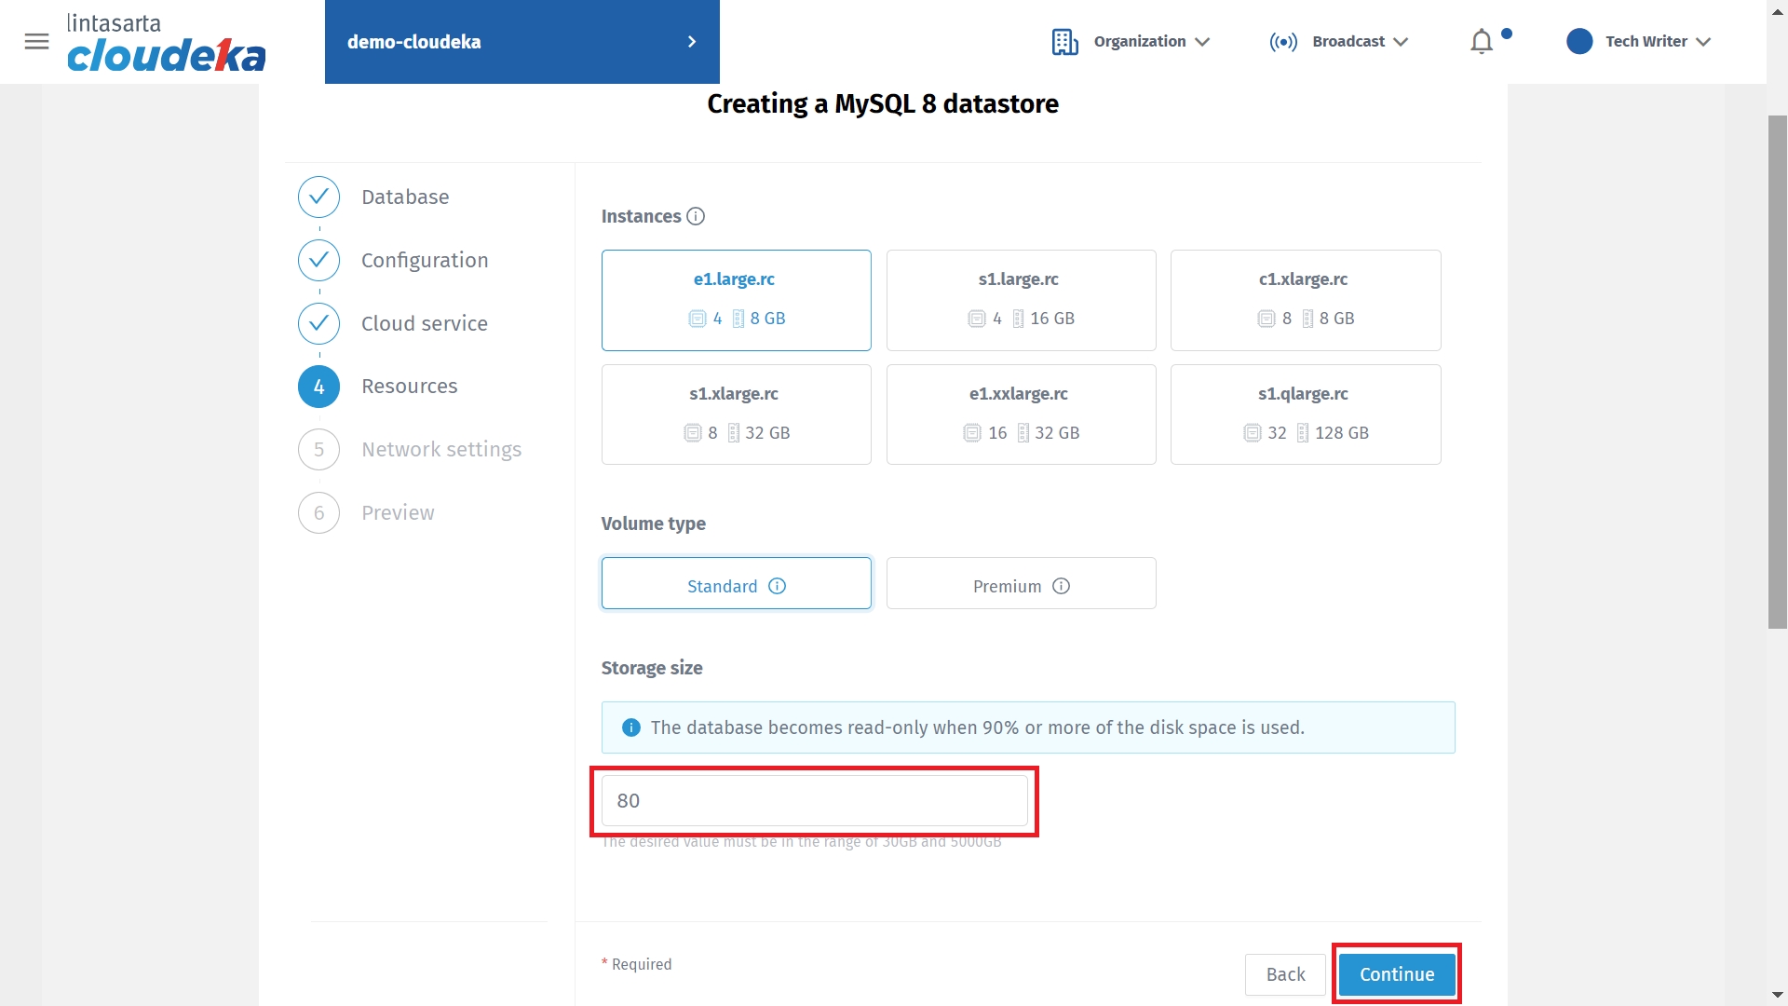
Task: Click the Instances info icon
Action: point(696,216)
